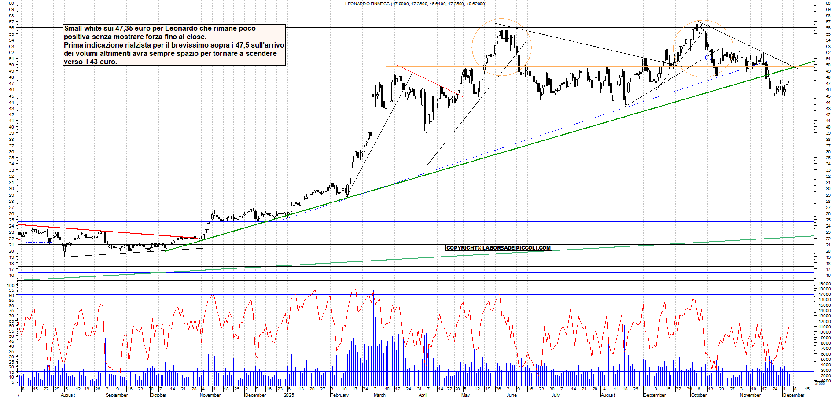
Task: Click the May label on the time axis
Action: 465,395
